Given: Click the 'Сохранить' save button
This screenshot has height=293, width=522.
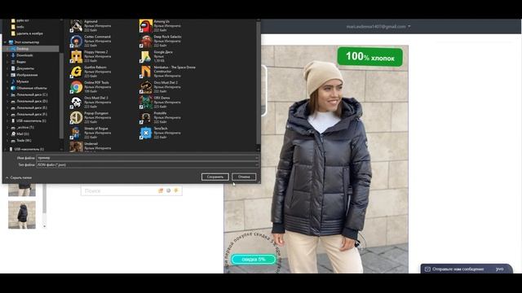Looking at the screenshot, I should [215, 177].
